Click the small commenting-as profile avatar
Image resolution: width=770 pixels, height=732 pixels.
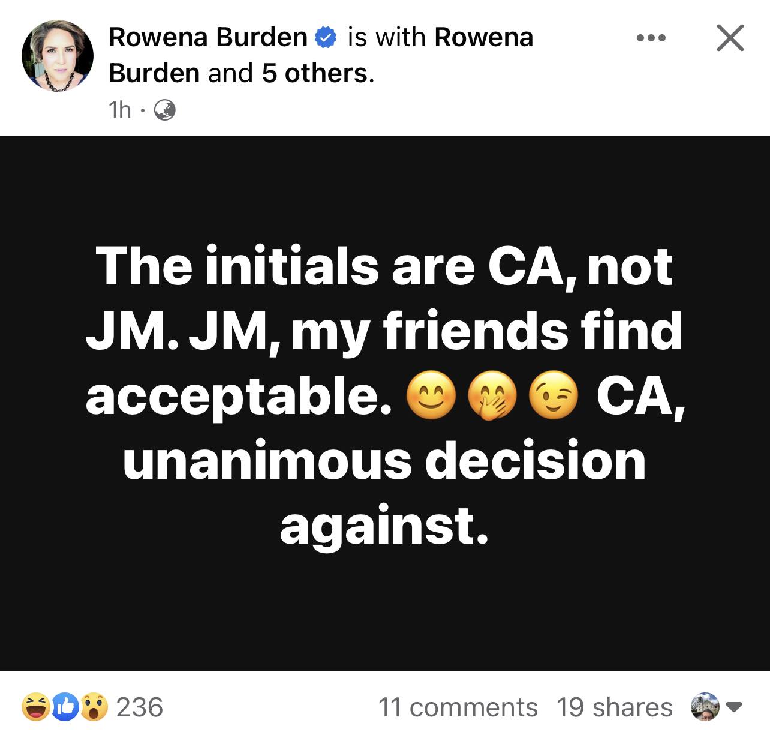(705, 707)
